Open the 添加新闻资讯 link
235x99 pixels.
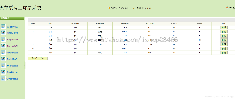12,59
